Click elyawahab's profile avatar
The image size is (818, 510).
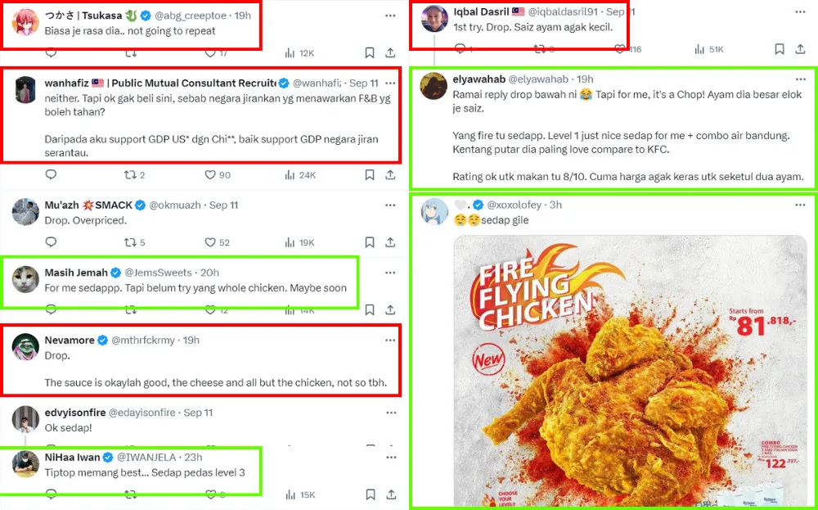pyautogui.click(x=435, y=86)
